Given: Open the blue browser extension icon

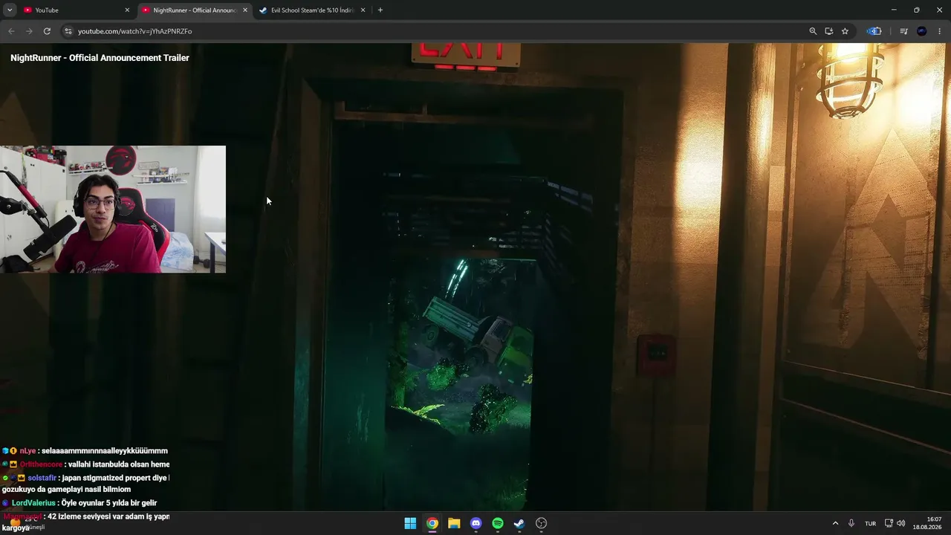Looking at the screenshot, I should (874, 31).
